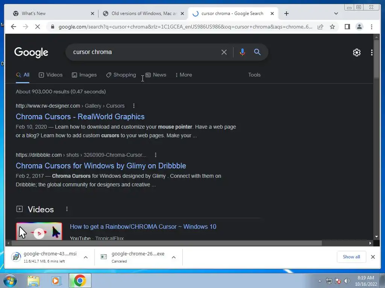Open the taskbar clock and date
Viewport: 385px width, 288px height.
coord(366,281)
